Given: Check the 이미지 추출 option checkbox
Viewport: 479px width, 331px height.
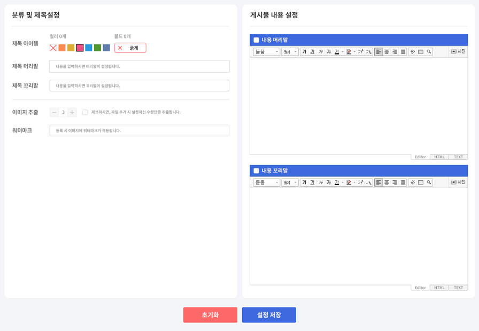Looking at the screenshot, I should pos(85,112).
